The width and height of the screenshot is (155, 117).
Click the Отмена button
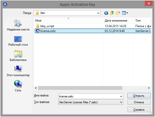(x=139, y=103)
